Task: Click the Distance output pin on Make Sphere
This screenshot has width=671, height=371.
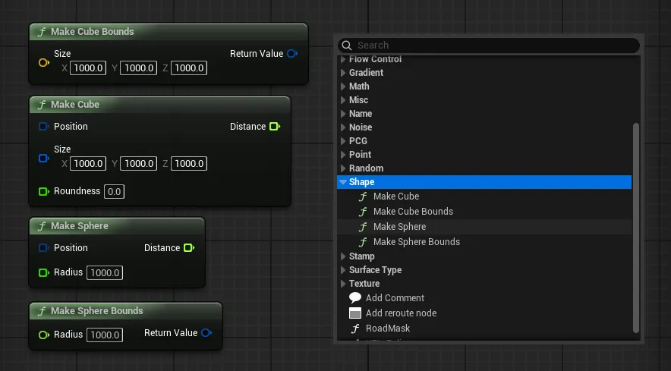Action: click(x=189, y=248)
